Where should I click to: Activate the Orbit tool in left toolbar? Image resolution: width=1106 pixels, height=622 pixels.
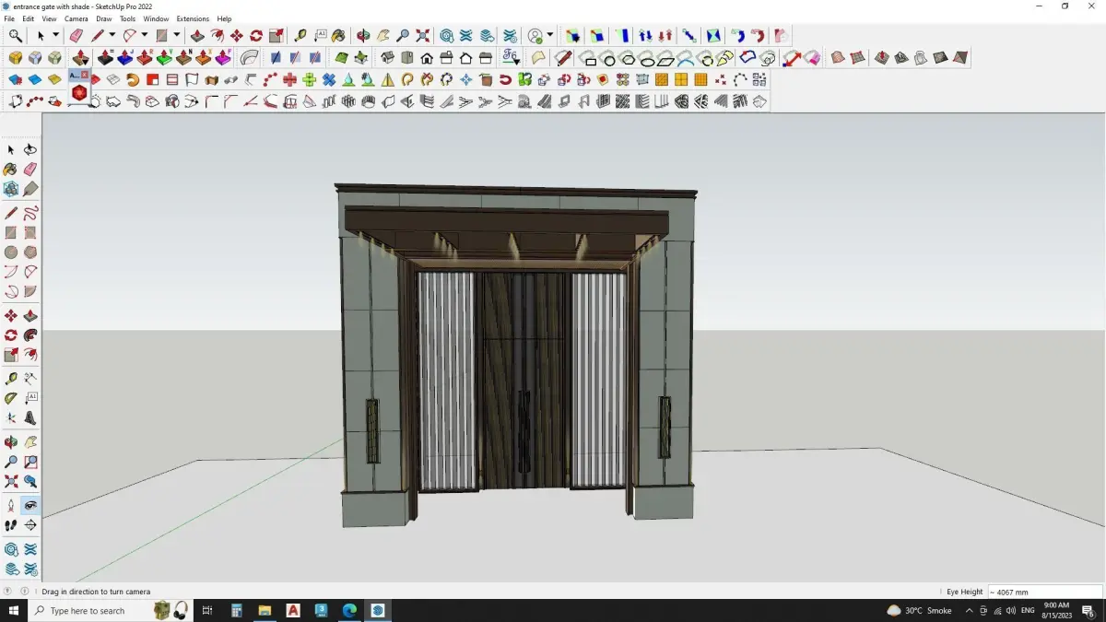point(11,442)
